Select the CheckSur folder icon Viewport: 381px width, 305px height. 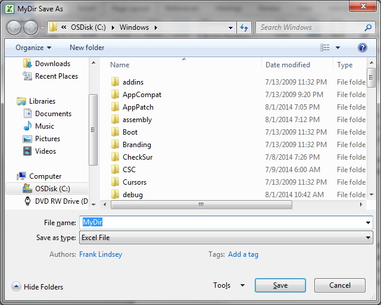pyautogui.click(x=115, y=157)
